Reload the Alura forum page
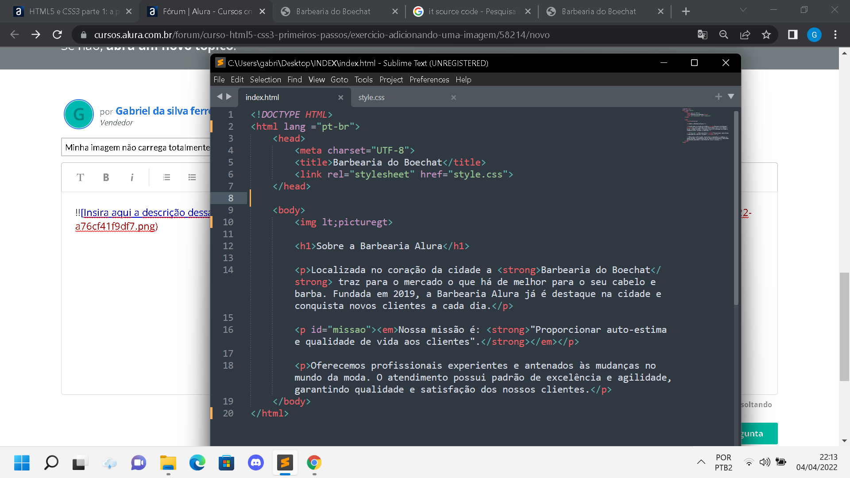Image resolution: width=850 pixels, height=478 pixels. point(57,35)
